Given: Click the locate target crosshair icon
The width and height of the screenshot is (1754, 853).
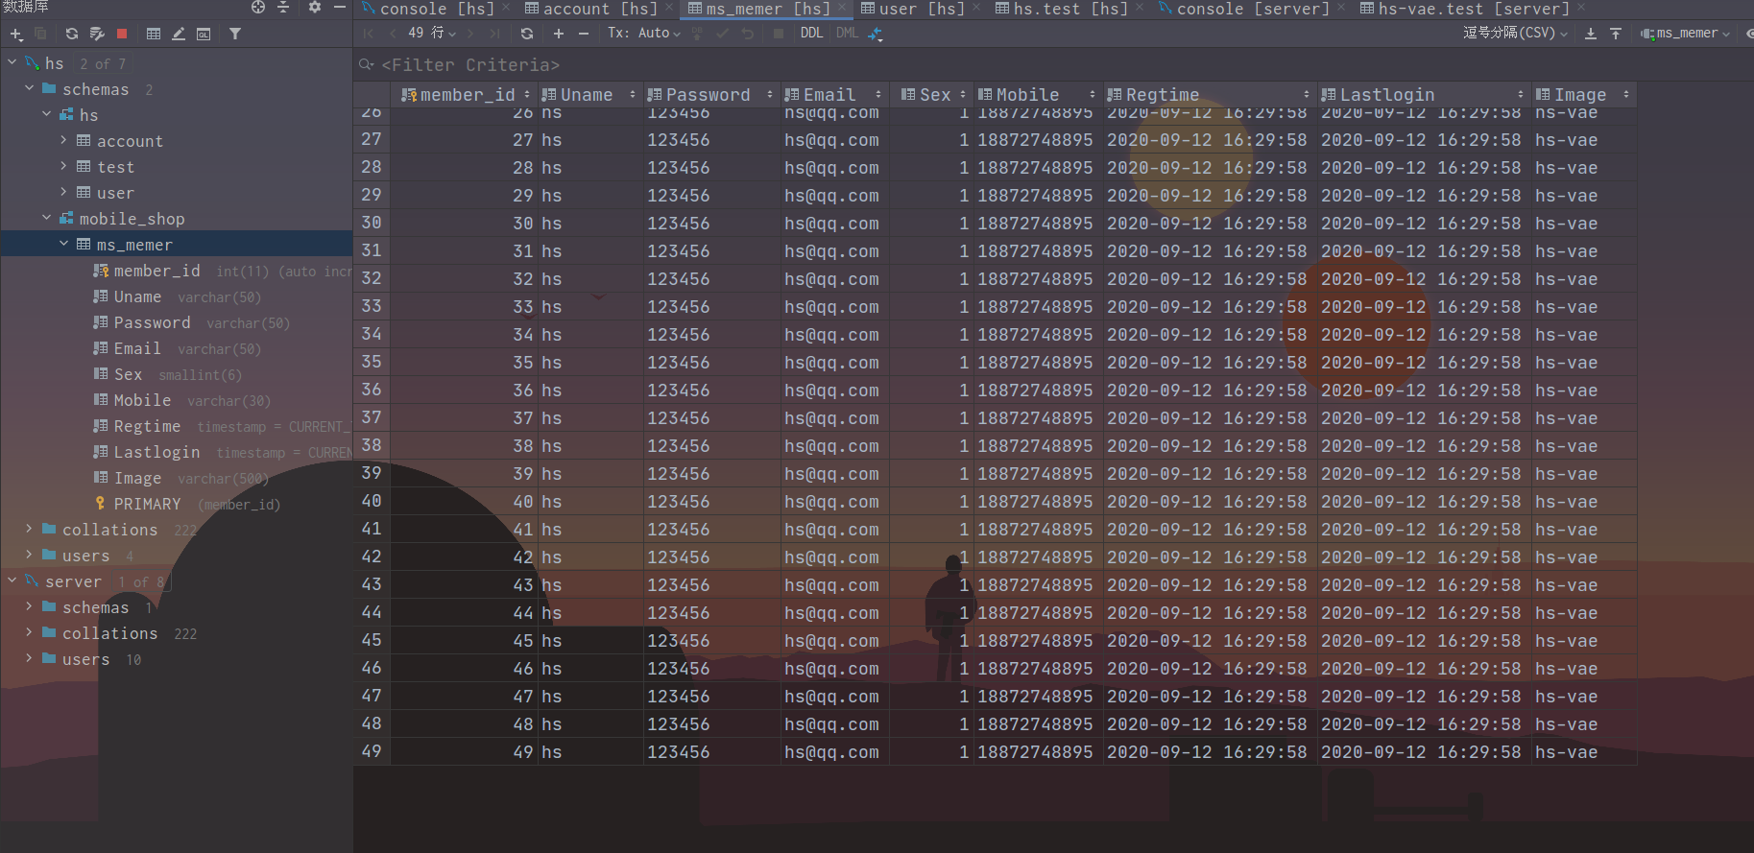Looking at the screenshot, I should 257,7.
